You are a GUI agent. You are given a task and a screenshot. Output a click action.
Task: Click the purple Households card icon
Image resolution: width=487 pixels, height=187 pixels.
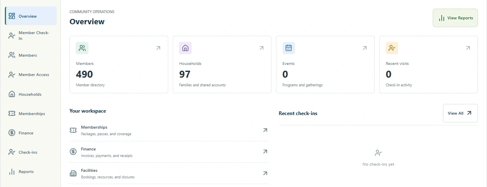point(185,48)
